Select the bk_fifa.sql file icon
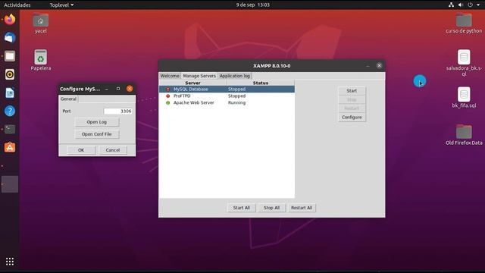 tap(464, 94)
